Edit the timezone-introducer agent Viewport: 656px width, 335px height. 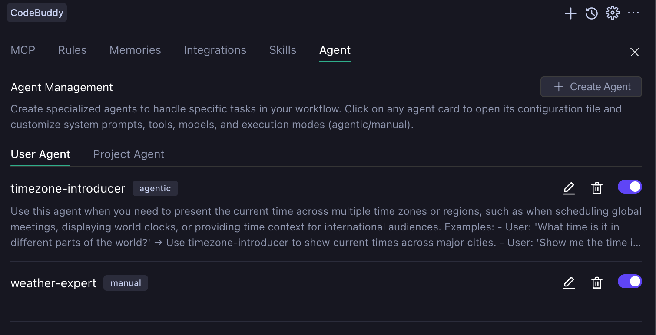(x=569, y=188)
